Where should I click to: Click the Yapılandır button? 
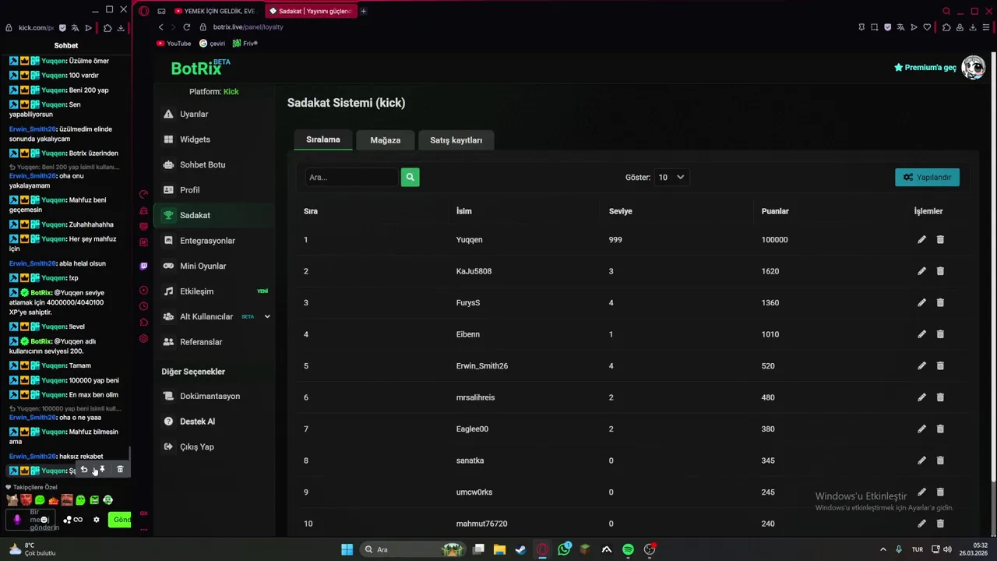click(x=927, y=178)
